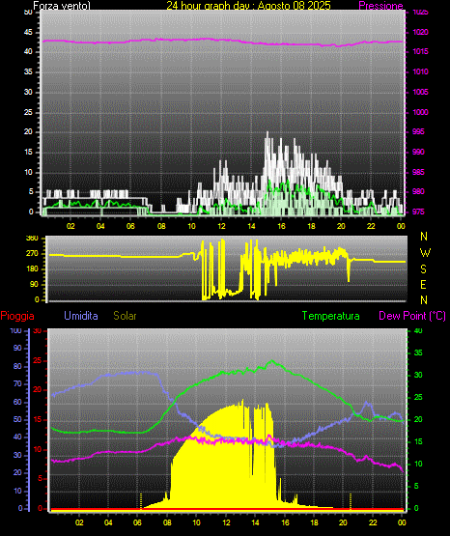The height and width of the screenshot is (536, 450).
Task: Click the Forza vento label
Action: coord(62,6)
